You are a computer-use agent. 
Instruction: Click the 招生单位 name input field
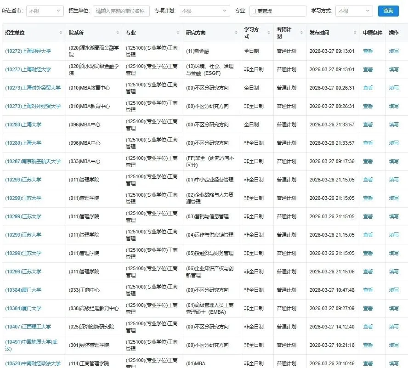(121, 11)
